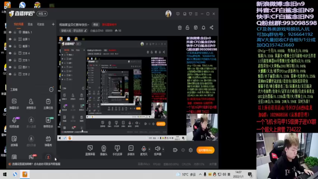Add a 直播屏幕 screen source
The height and width of the screenshot is (179, 318).
(90, 150)
